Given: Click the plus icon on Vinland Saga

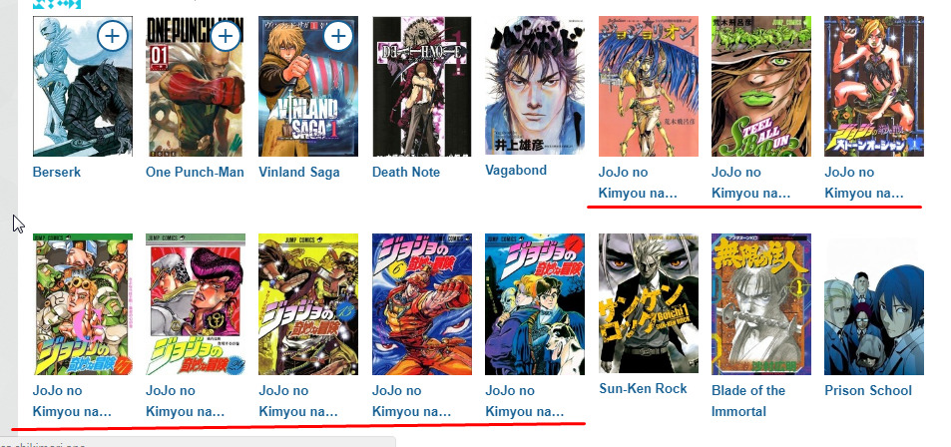Looking at the screenshot, I should pos(338,37).
